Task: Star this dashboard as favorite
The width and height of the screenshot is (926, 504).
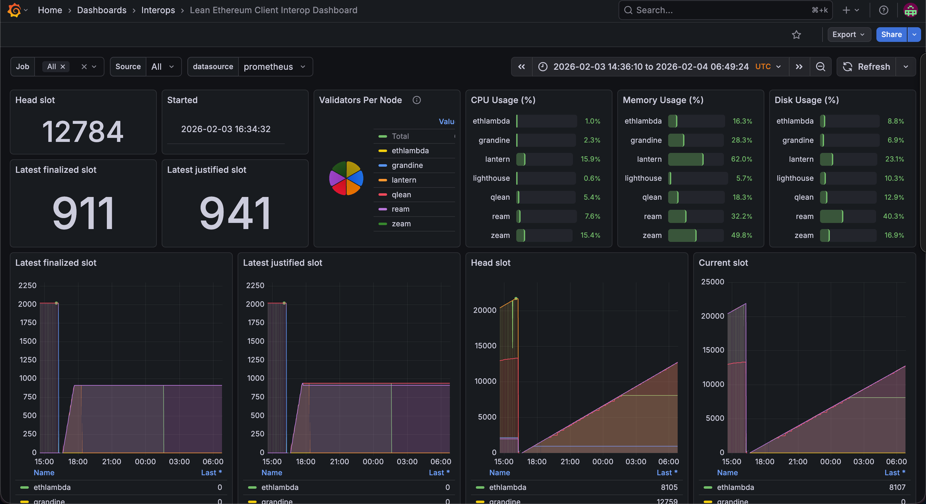Action: point(796,35)
